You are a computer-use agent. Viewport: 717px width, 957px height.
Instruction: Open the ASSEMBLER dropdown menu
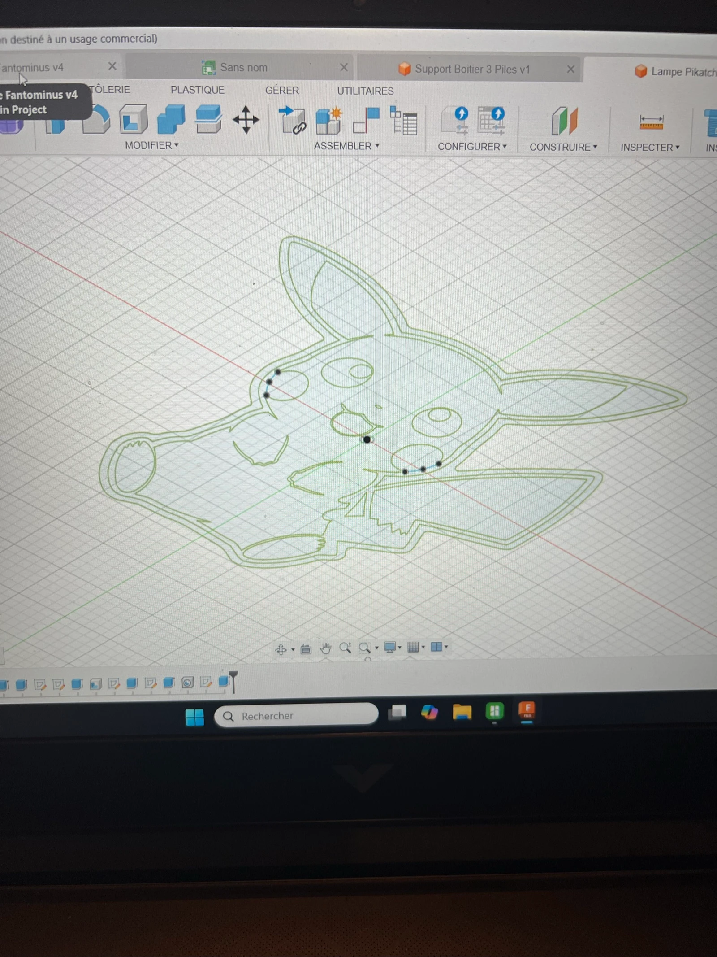346,146
